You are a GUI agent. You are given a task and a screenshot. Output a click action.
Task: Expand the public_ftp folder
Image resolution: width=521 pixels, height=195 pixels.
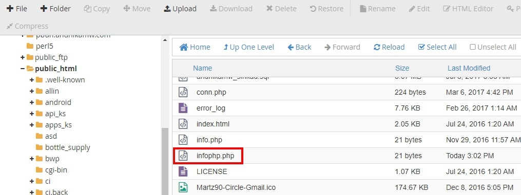[x=23, y=57]
